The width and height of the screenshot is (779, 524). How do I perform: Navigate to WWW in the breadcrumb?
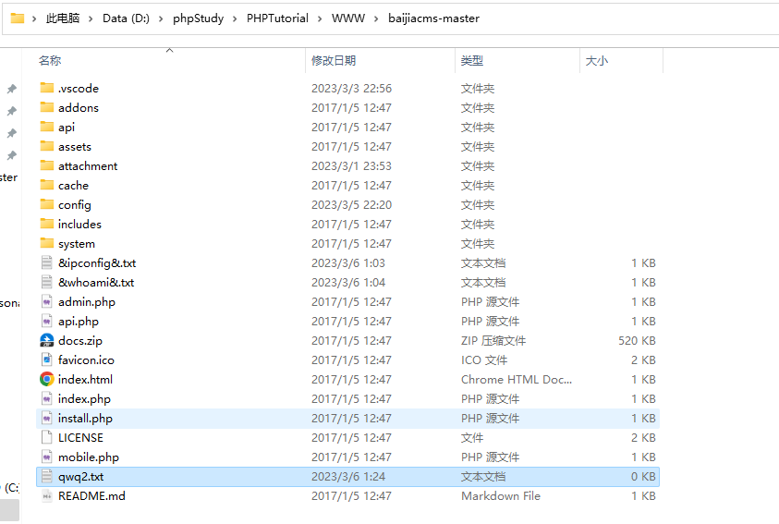pos(348,18)
